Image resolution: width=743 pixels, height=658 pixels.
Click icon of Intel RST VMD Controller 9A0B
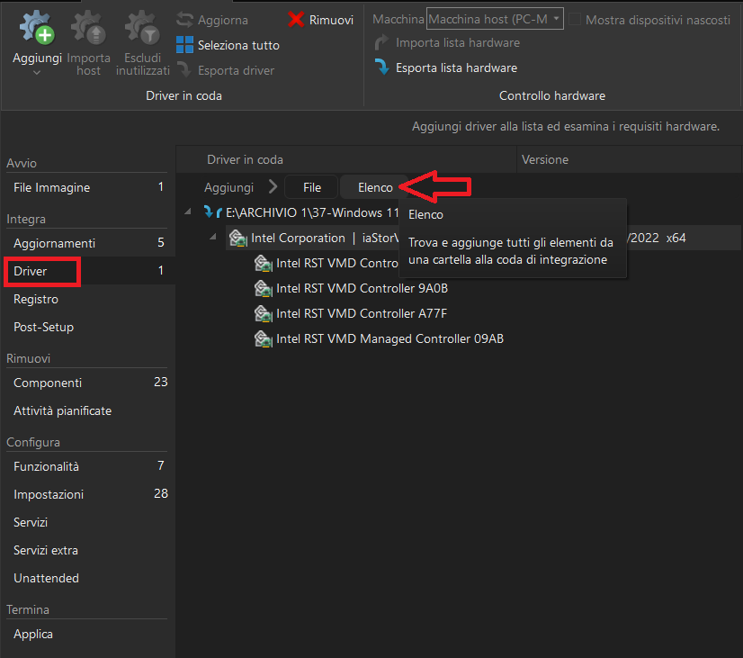coord(263,288)
